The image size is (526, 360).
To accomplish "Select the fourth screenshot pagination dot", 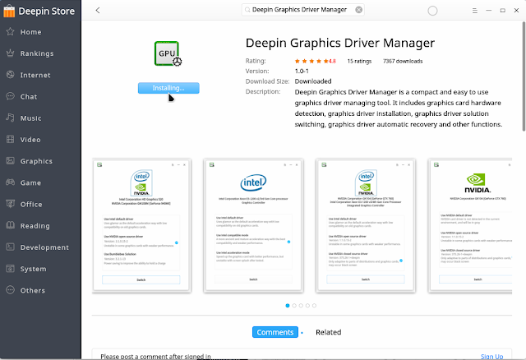I will pyautogui.click(x=307, y=305).
